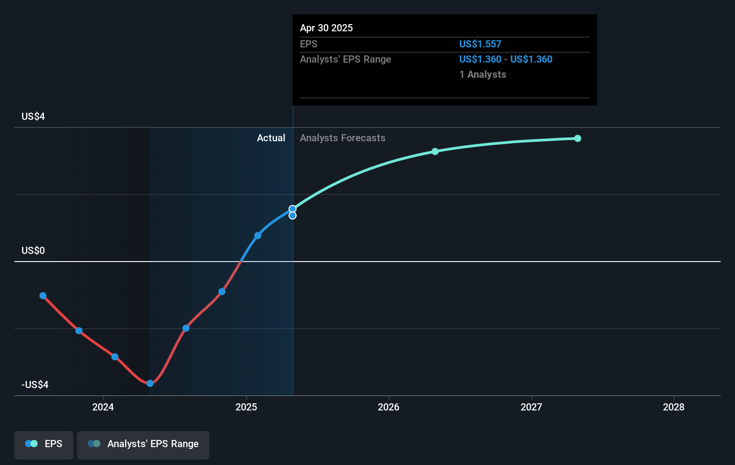Click the early 2025 positive EPS point

coord(258,236)
